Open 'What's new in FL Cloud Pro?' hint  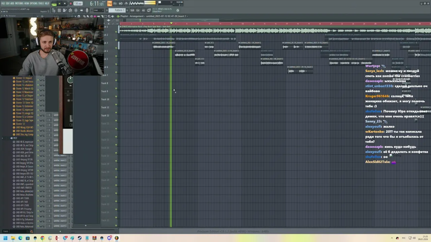(162, 10)
